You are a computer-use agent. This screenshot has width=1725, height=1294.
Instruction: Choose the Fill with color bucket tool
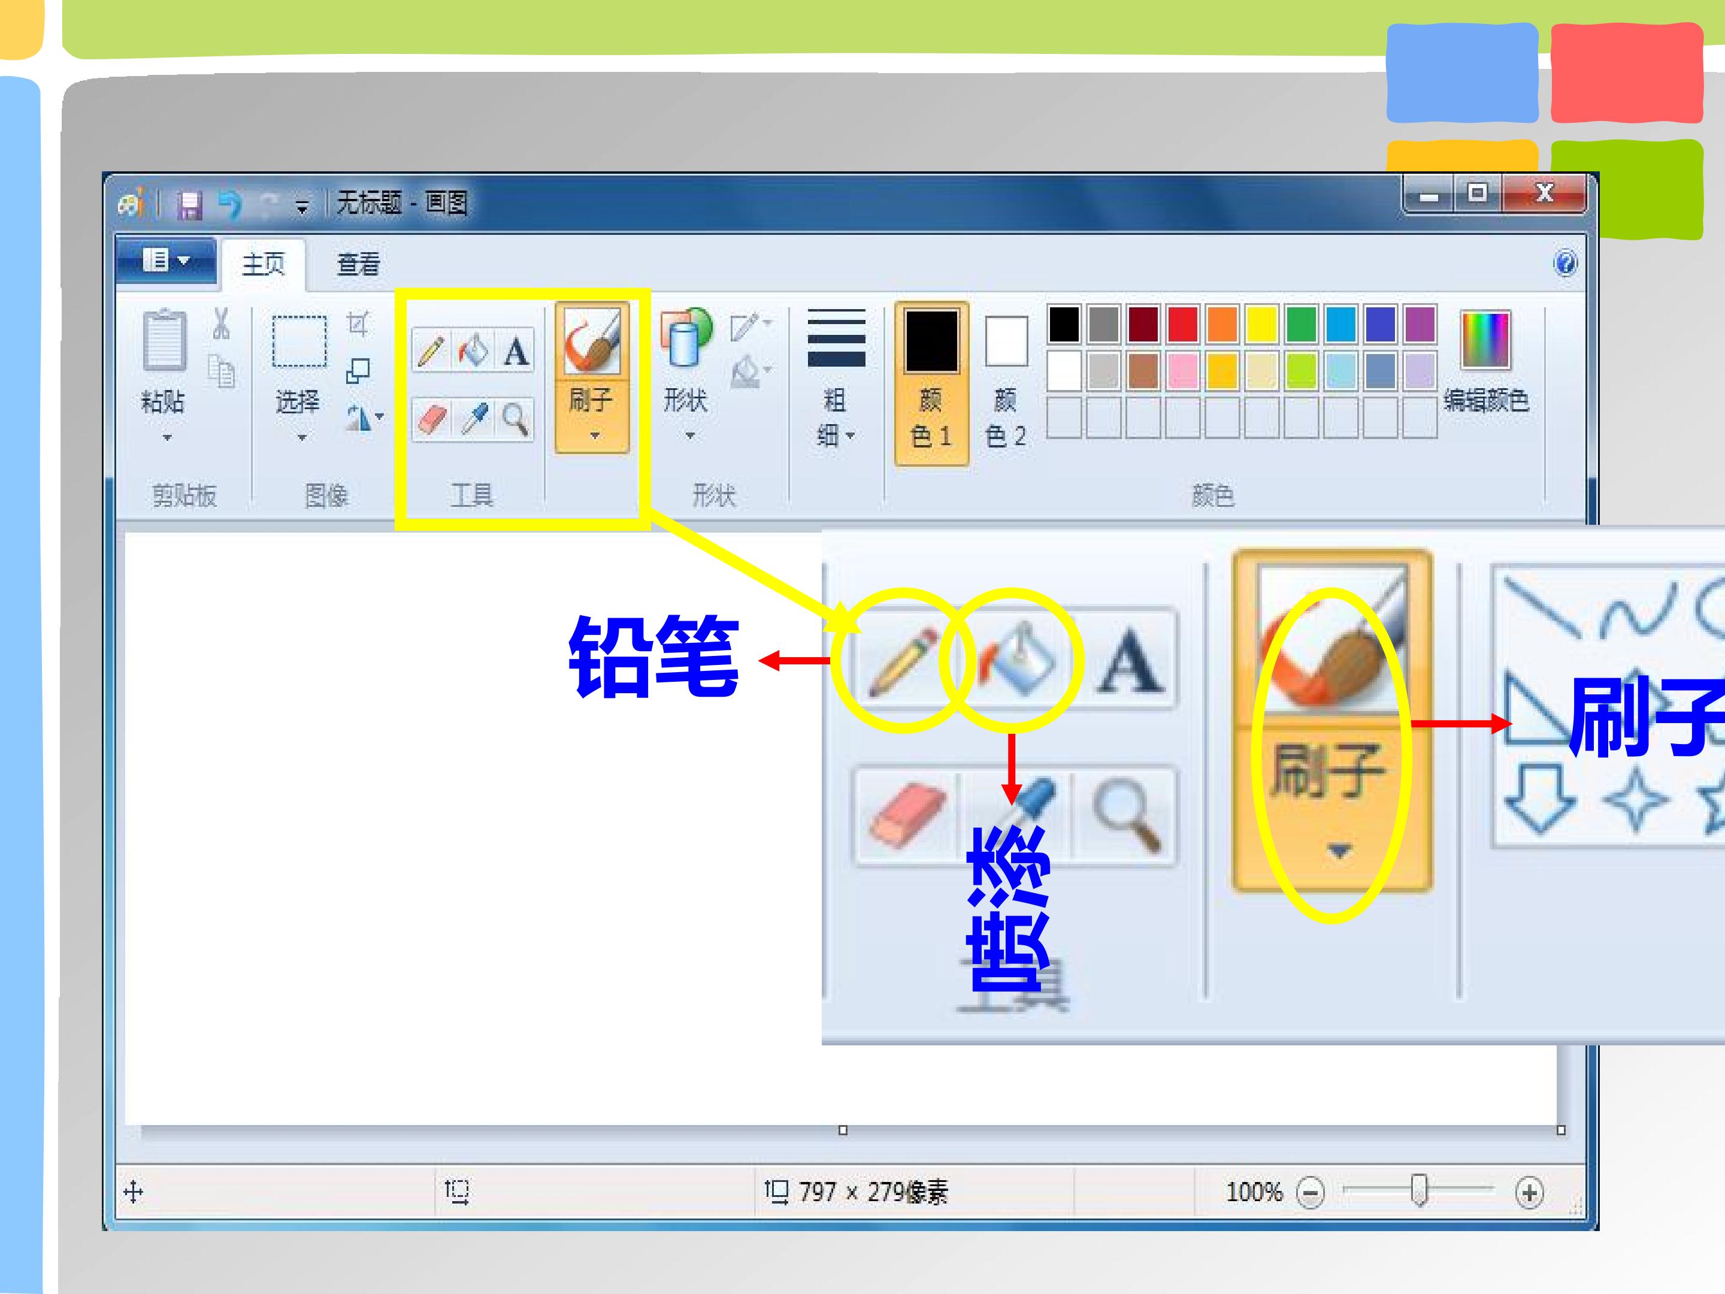[473, 350]
